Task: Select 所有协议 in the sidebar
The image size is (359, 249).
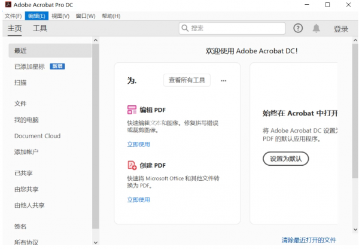Action: point(26,242)
